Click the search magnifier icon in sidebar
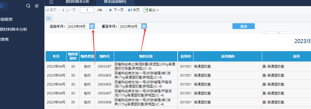This screenshot has width=311, height=109. point(28,6)
